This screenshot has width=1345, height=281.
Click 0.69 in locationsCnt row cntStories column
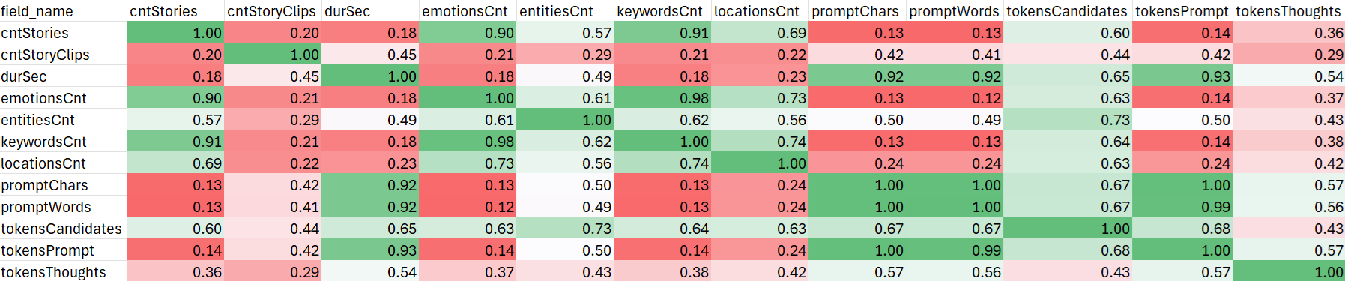pyautogui.click(x=175, y=163)
